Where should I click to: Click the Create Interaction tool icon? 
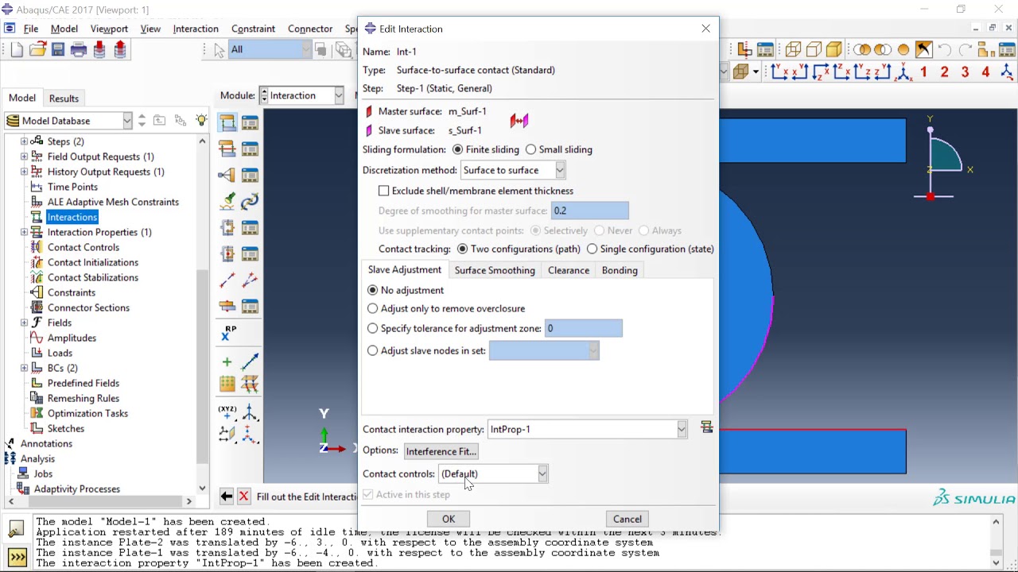[227, 122]
